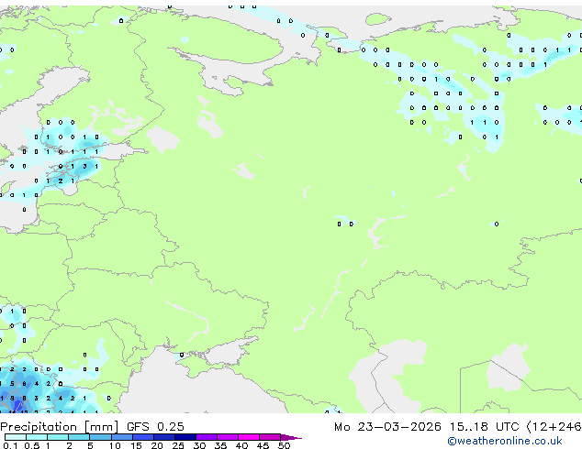Click the 'Precipitation [mm]' title text
The height and width of the screenshot is (449, 582).
tap(59, 427)
